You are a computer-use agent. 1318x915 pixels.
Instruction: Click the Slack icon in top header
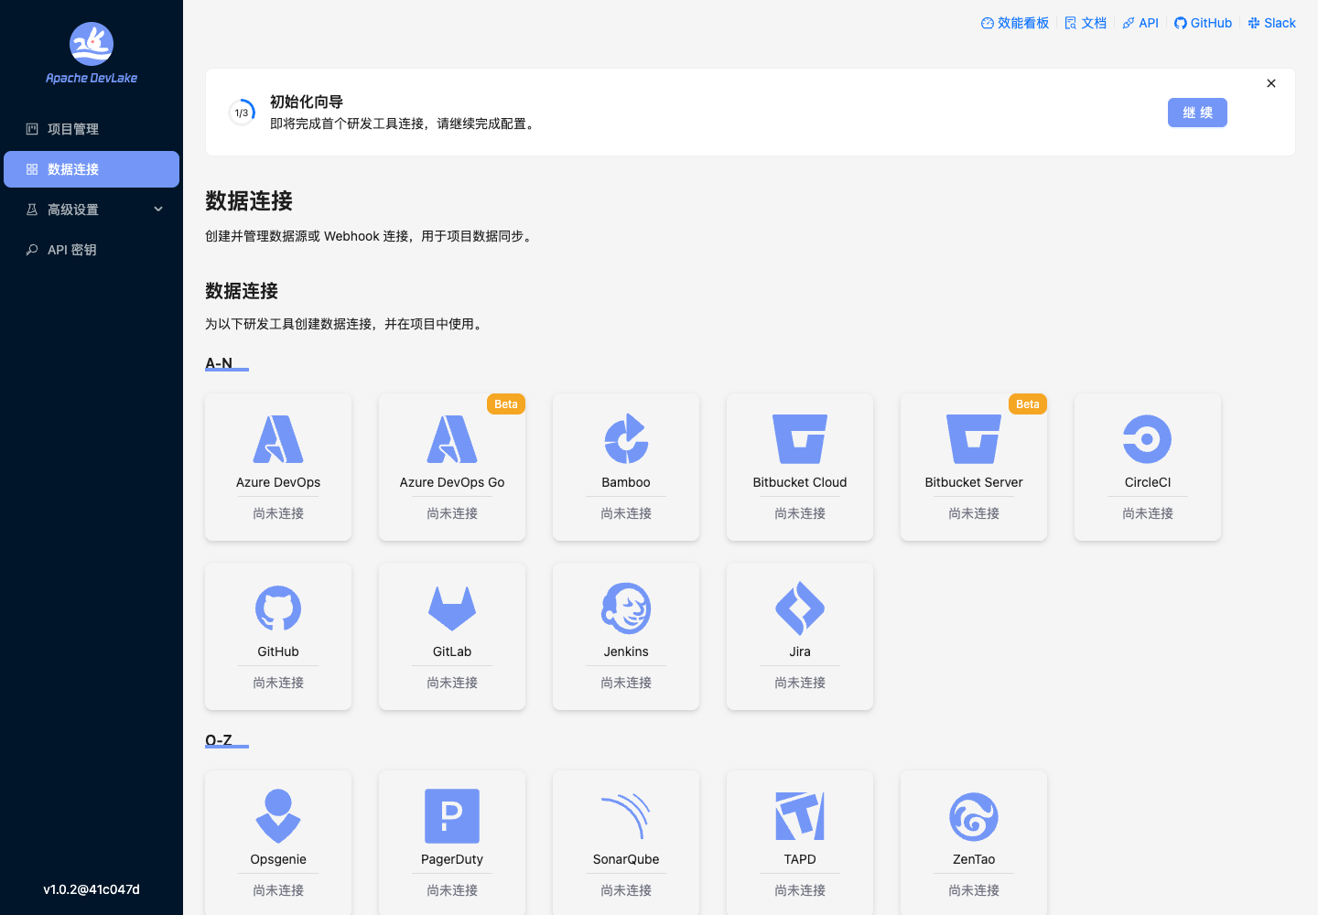coord(1254,23)
